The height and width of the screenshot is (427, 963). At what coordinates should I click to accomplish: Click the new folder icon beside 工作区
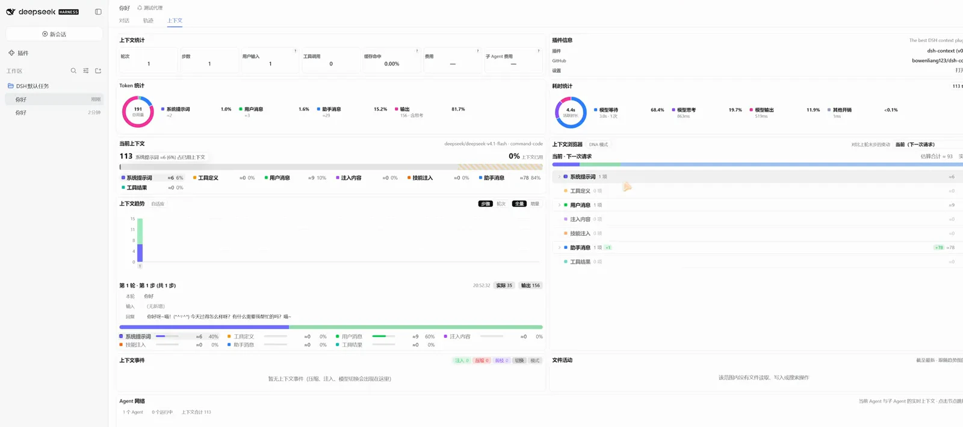pyautogui.click(x=98, y=70)
